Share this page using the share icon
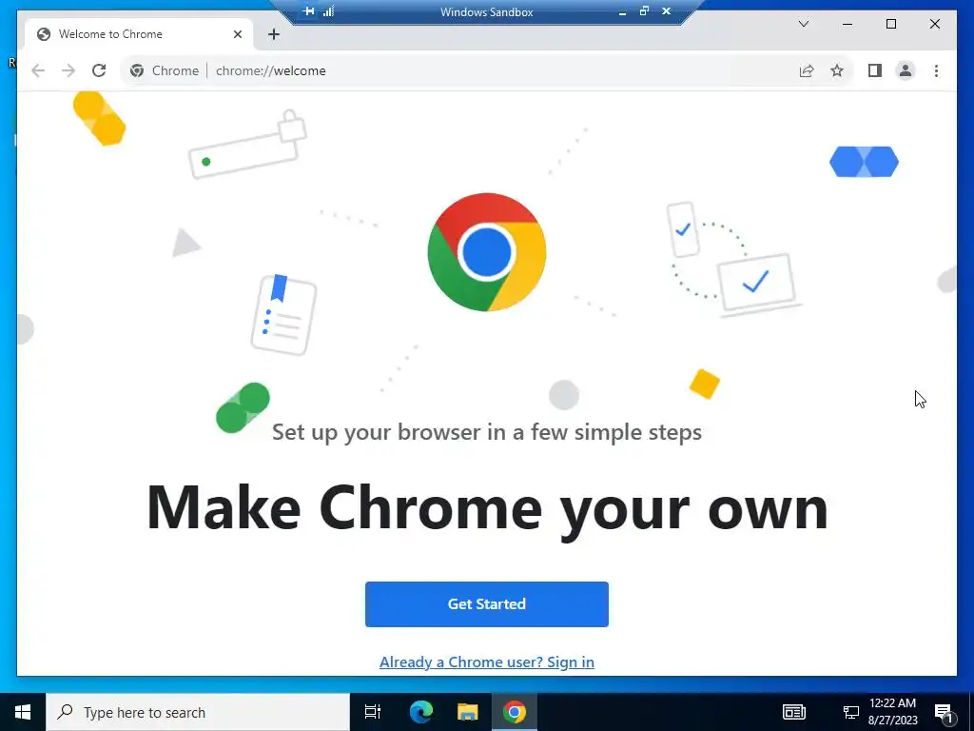The height and width of the screenshot is (731, 974). tap(807, 70)
